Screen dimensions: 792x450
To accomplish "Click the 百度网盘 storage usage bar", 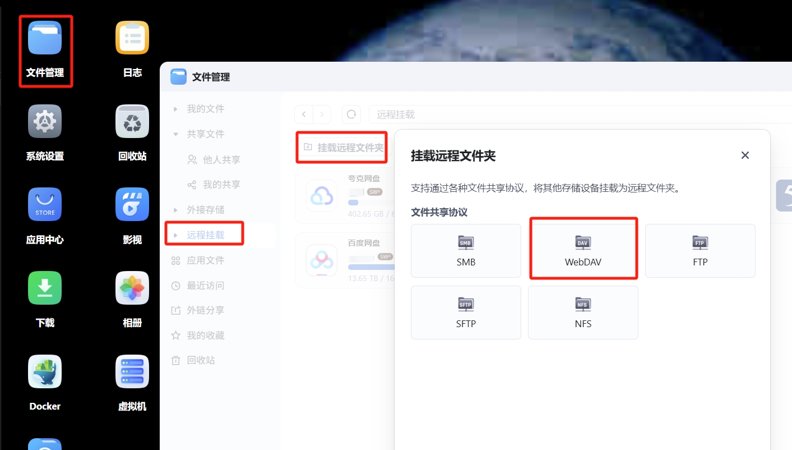I will tap(370, 267).
